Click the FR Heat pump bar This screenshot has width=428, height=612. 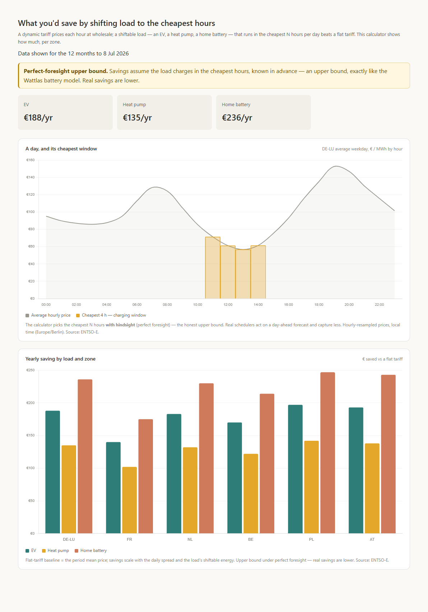click(x=130, y=500)
